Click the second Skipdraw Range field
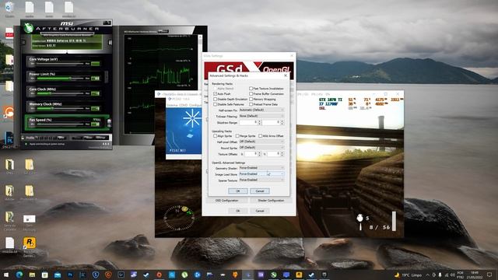Image resolution: width=498 pixels, height=280 pixels. tap(271, 122)
